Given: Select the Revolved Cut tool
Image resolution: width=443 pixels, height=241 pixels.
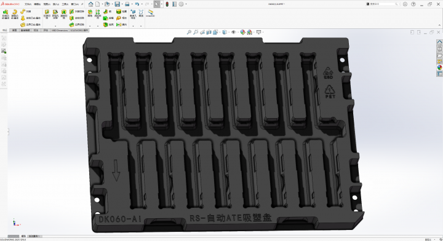Looking at the screenshot, I should tap(64, 14).
